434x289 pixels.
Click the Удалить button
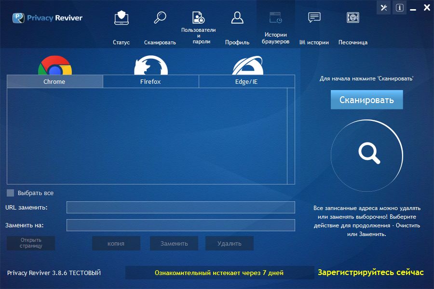[229, 243]
